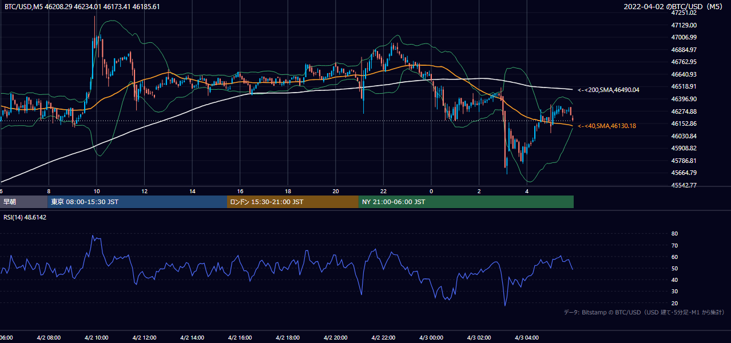
Task: Click RSI scale value 50
Action: [674, 268]
